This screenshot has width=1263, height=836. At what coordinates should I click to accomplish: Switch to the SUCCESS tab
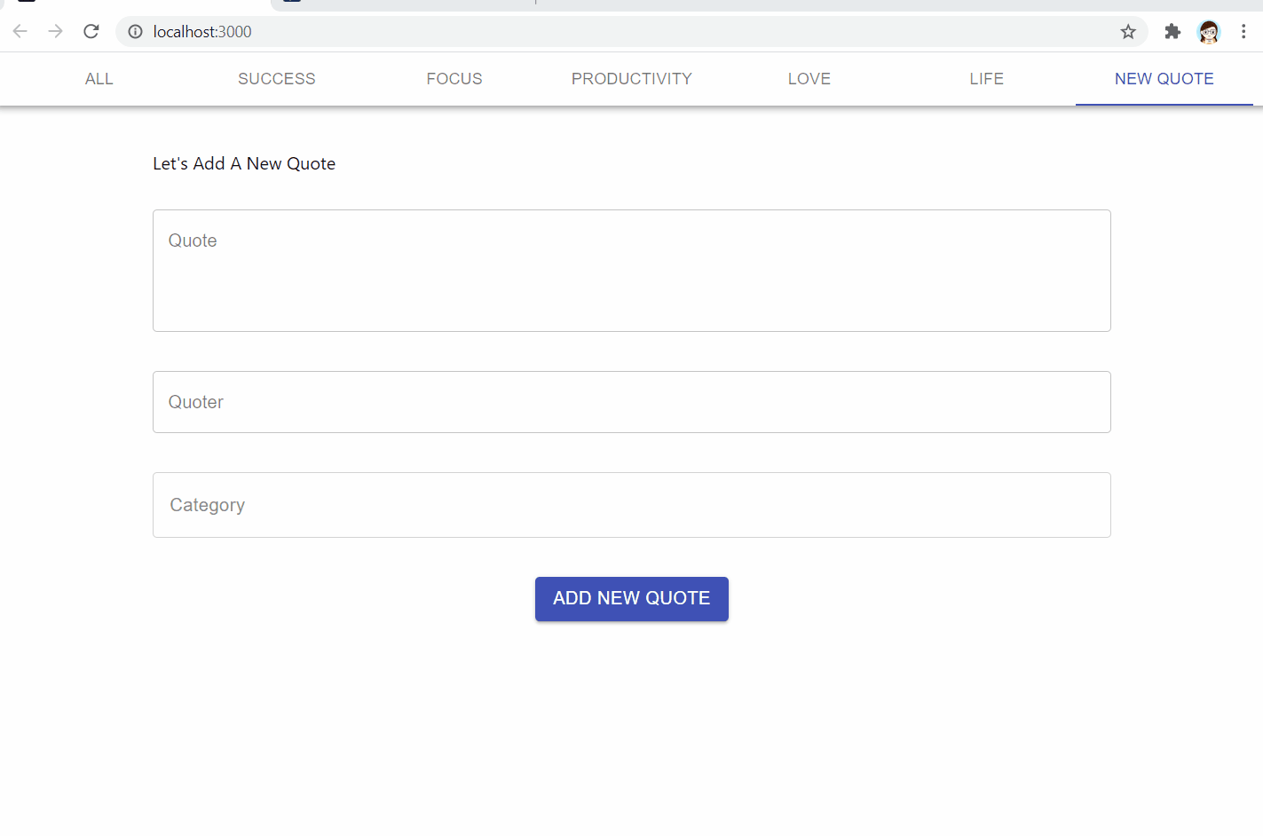click(277, 79)
